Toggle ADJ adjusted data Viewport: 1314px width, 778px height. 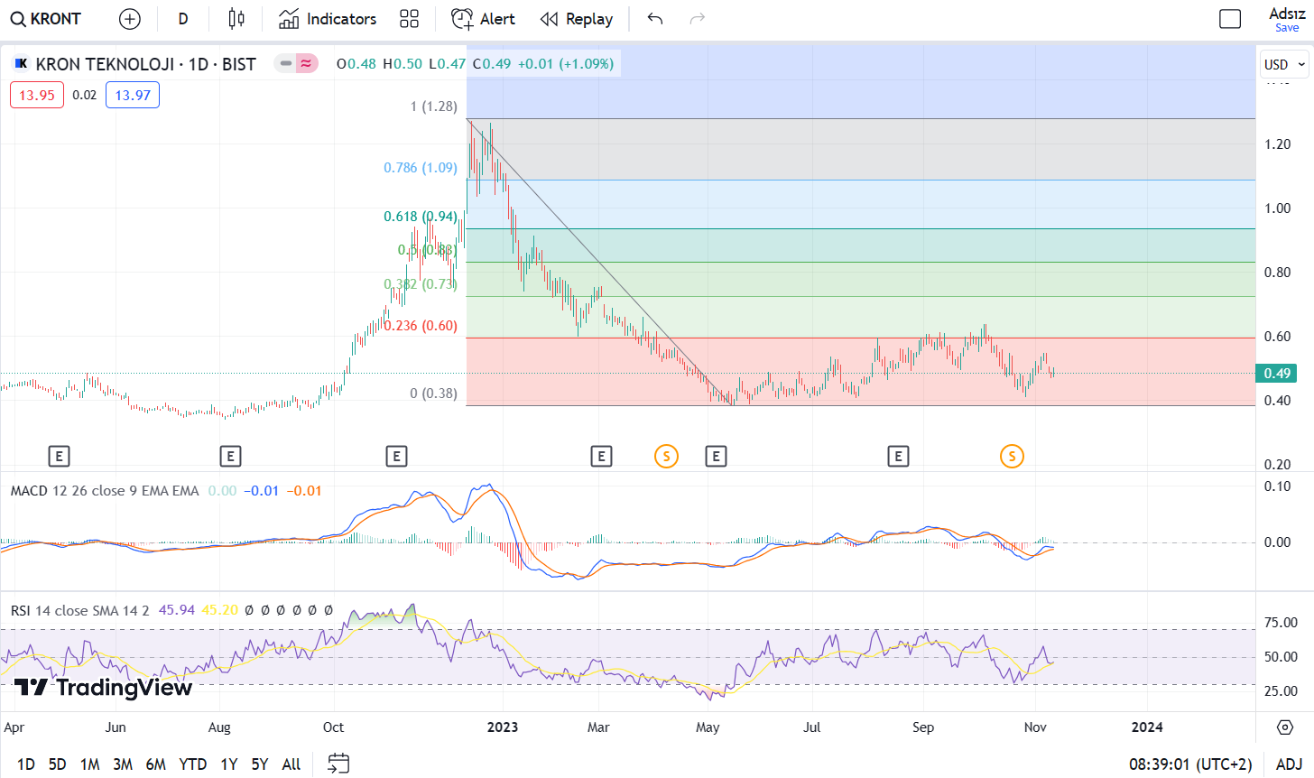1289,764
